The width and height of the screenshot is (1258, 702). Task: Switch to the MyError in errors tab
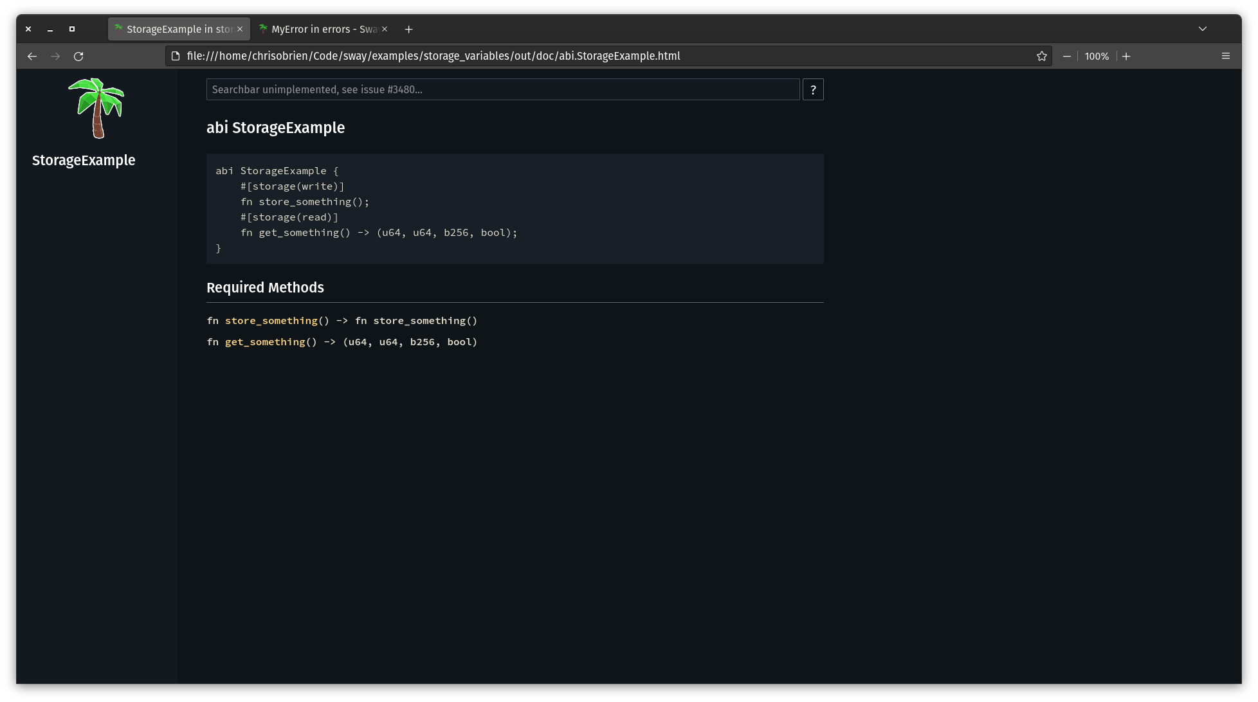tap(324, 30)
